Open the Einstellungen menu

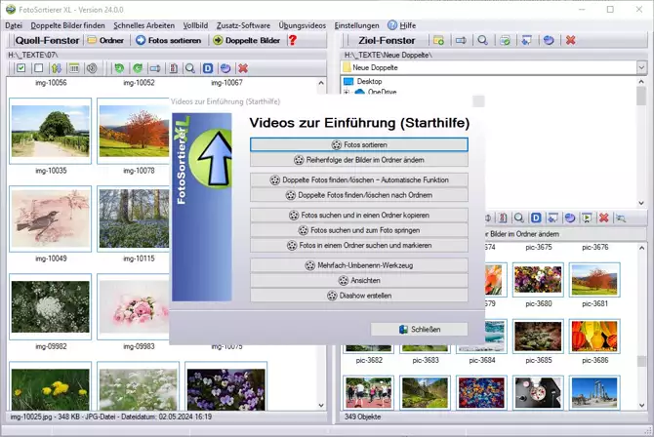[357, 24]
